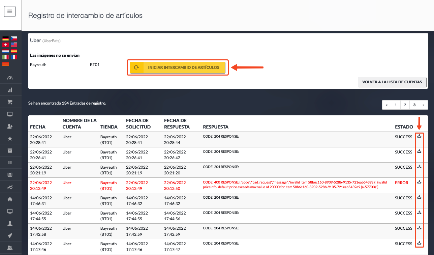The height and width of the screenshot is (255, 434).
Task: Click the Uber (UberEats) account heading
Action: pos(45,40)
